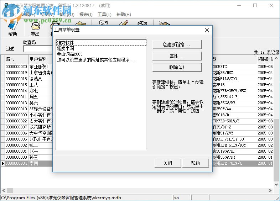This screenshot has width=280, height=201.
Task: Select the cell 0000000009
Action: [x=16, y=115]
